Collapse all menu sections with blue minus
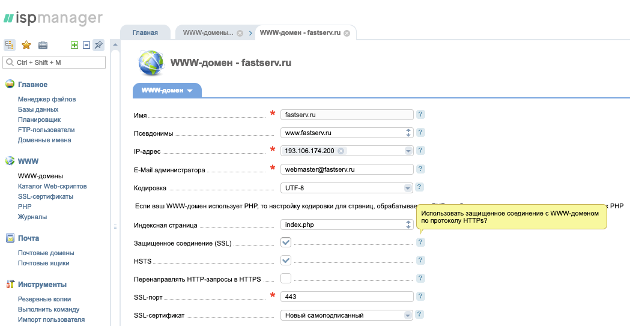Image resolution: width=630 pixels, height=326 pixels. [x=86, y=45]
